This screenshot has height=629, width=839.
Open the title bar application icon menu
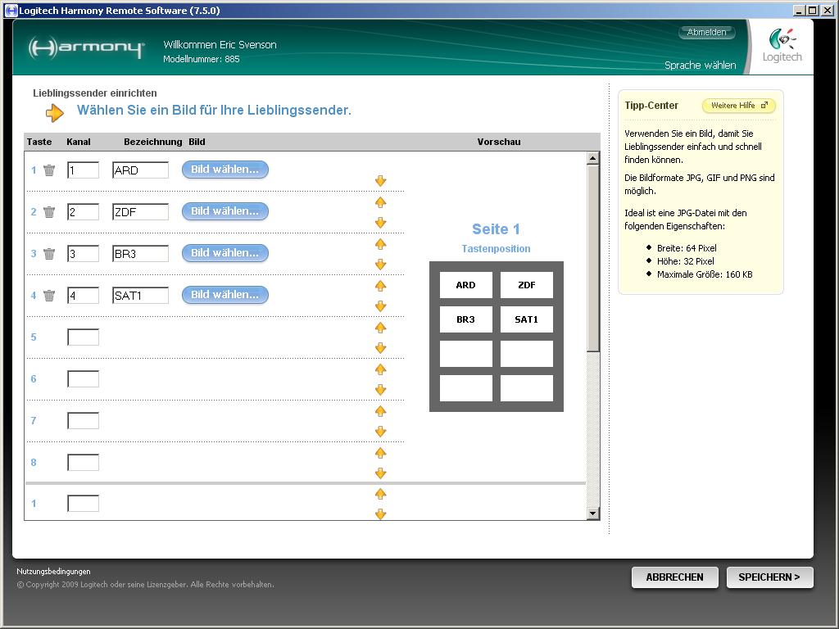pos(11,10)
